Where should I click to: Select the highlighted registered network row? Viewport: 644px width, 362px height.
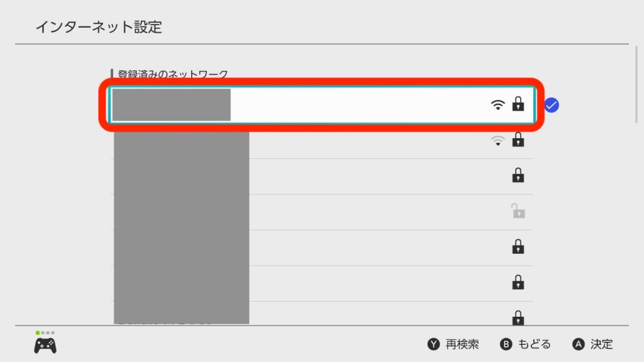tap(321, 105)
